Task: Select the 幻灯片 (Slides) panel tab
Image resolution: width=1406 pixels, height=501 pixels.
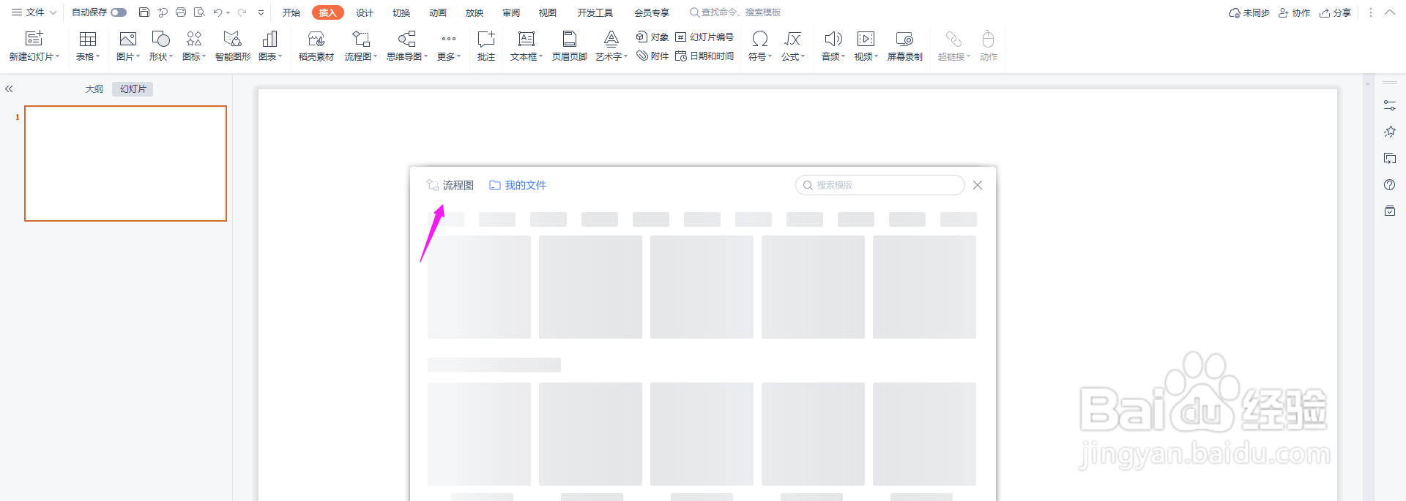Action: pos(133,88)
